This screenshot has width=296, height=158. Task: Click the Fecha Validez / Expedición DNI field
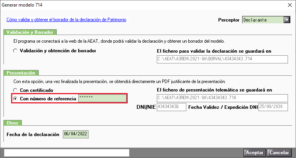point(273,107)
